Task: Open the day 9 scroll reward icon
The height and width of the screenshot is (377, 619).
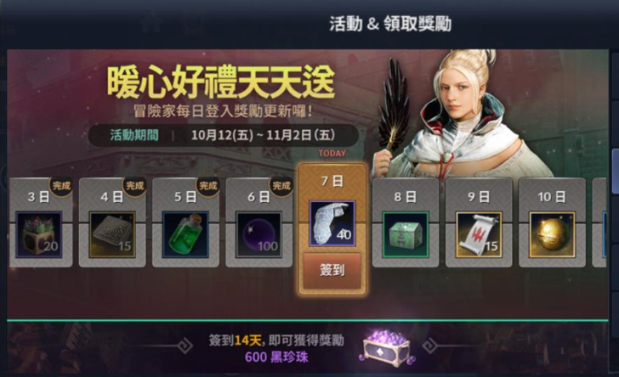Action: (x=479, y=234)
